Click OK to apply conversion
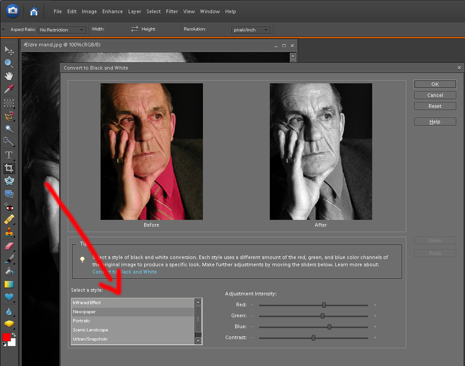The image size is (465, 366). tap(435, 84)
